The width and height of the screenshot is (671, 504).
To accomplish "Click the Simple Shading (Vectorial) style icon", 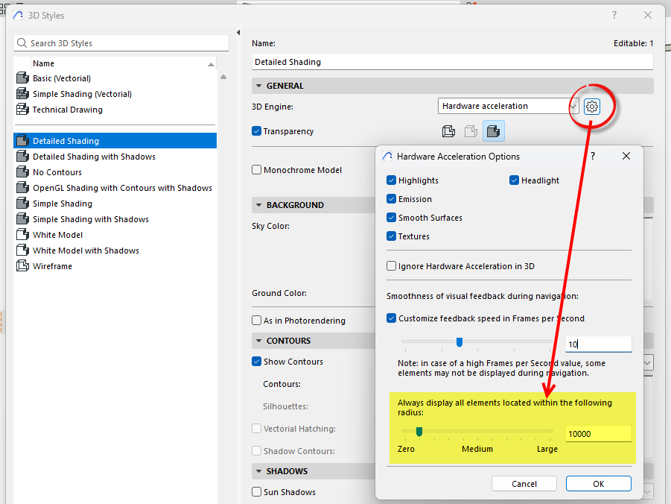I will coord(22,94).
